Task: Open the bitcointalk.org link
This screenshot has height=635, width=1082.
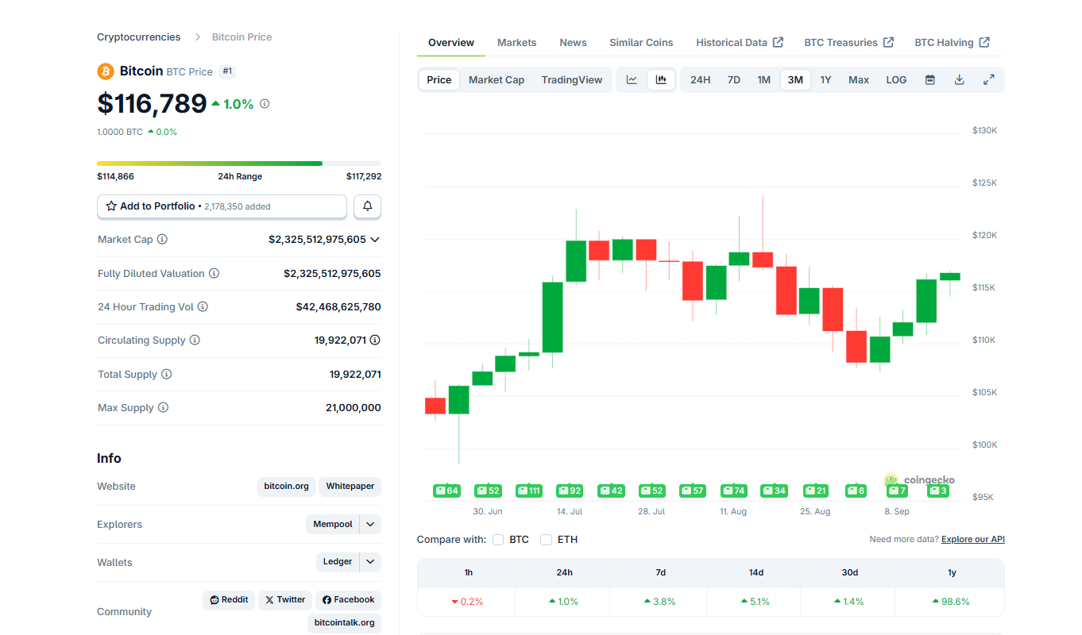Action: click(x=345, y=623)
